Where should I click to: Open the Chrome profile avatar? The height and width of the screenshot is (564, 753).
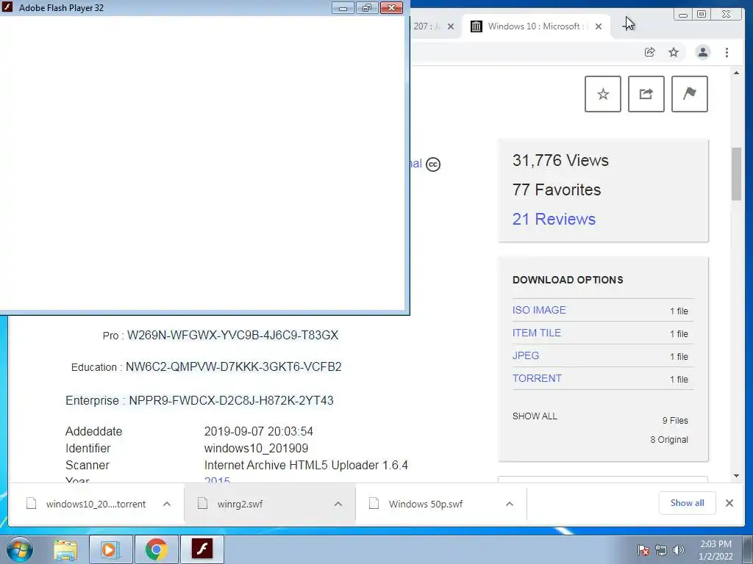click(702, 52)
